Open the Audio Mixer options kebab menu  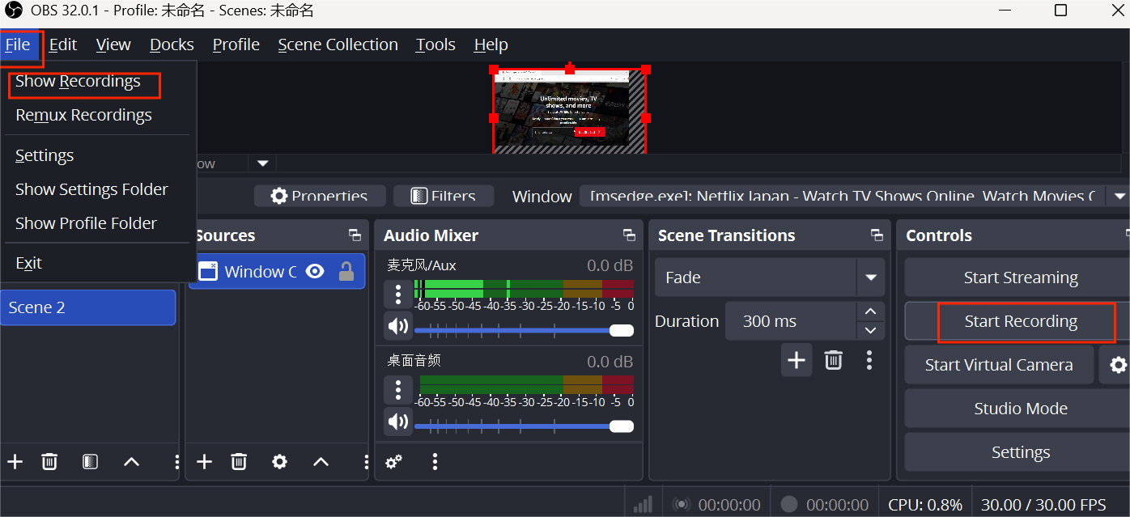435,462
